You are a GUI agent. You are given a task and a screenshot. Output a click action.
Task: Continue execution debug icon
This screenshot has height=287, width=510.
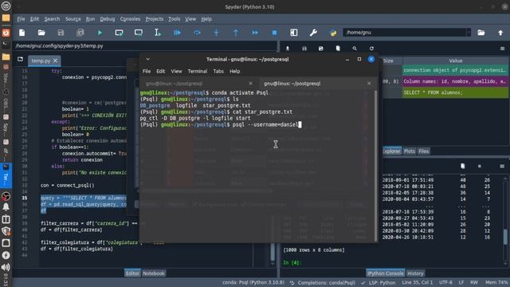[x=255, y=33]
